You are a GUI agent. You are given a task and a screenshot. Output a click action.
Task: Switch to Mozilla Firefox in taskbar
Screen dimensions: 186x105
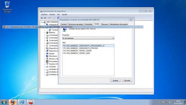pos(13,102)
